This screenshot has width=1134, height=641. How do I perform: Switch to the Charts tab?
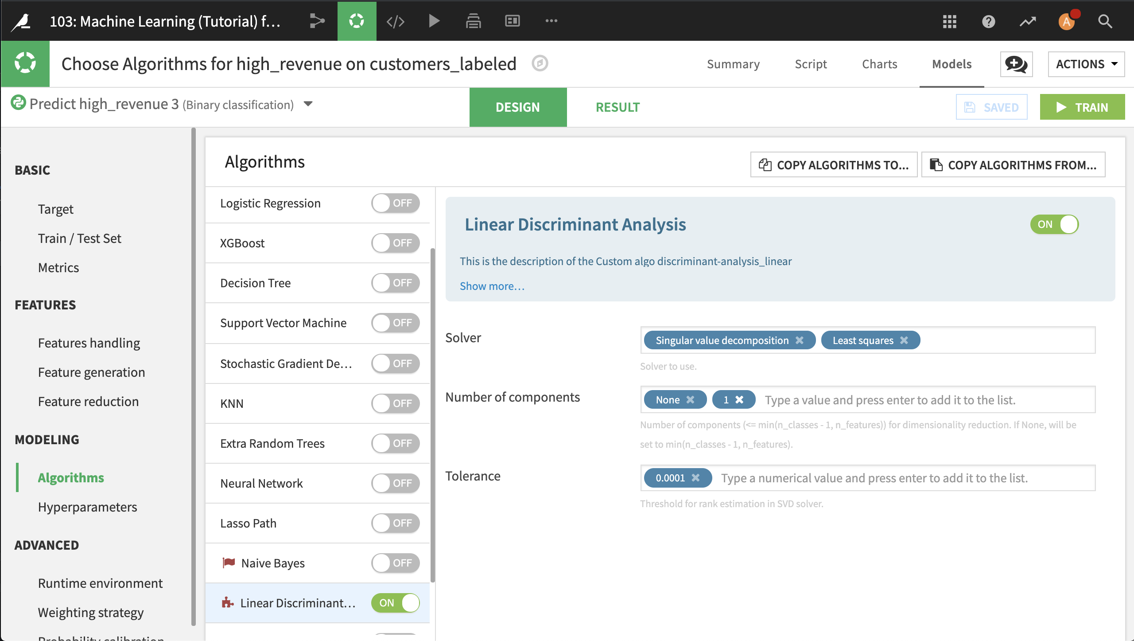(x=878, y=63)
